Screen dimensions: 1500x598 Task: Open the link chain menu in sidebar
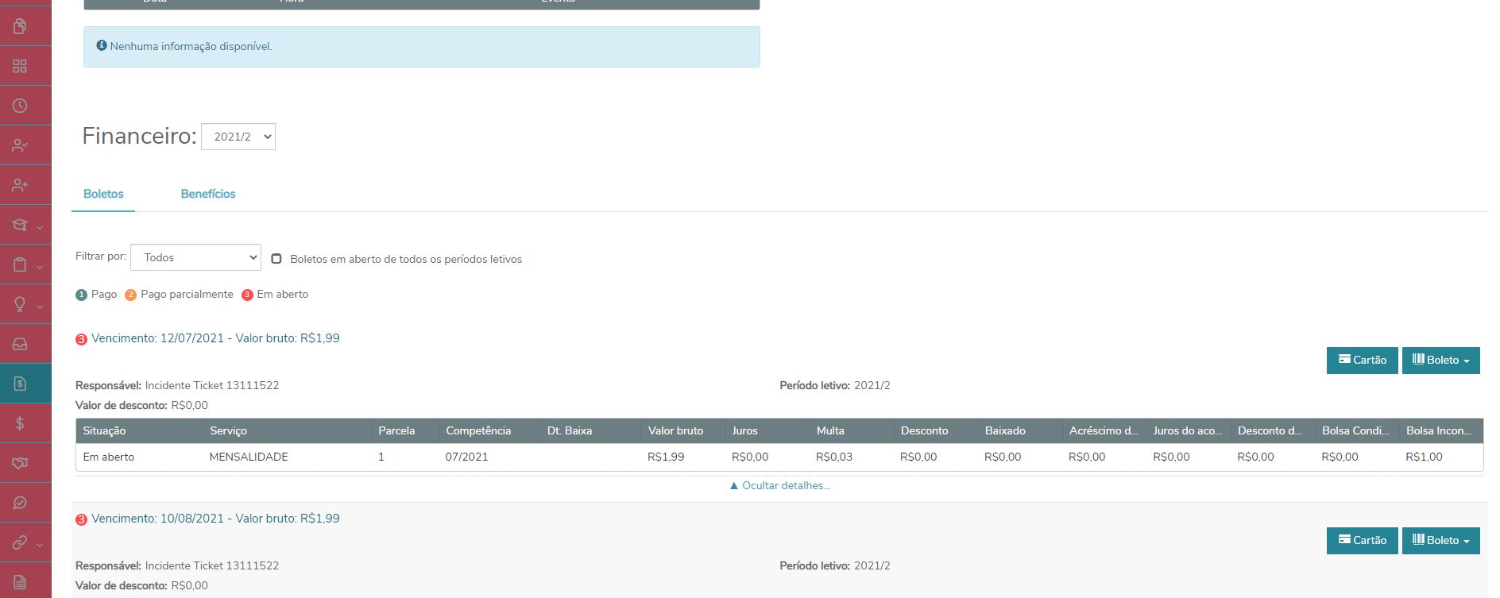click(21, 542)
